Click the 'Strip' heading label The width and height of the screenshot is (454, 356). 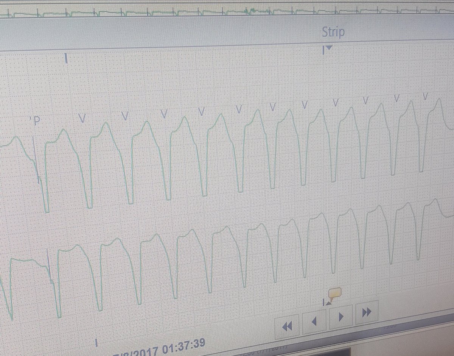(333, 32)
